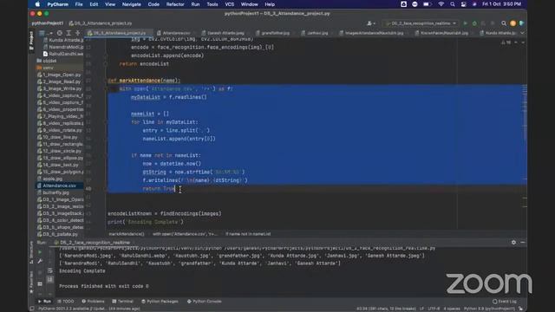
Task: Switch to the grandfather.jpg tab
Action: [x=274, y=33]
